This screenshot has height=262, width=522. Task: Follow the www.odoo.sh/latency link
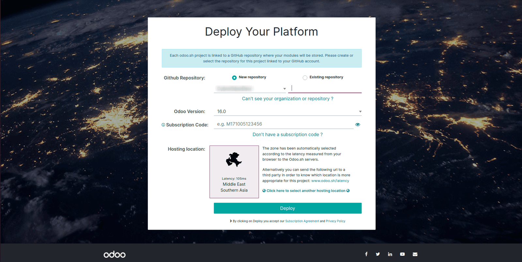pos(330,181)
